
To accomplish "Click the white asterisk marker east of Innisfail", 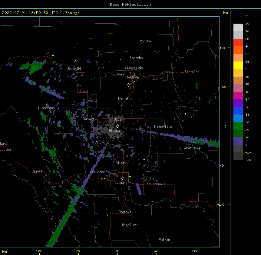I will (x=152, y=92).
